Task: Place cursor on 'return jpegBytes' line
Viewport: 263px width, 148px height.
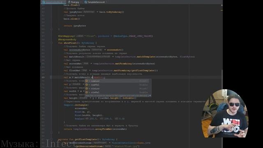Action: 75,25
